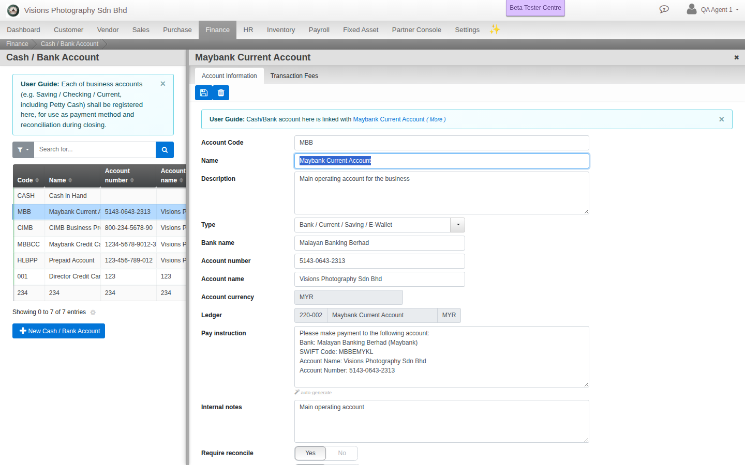Follow the Maybank Current Account ledger link
The height and width of the screenshot is (465, 745).
coord(389,119)
